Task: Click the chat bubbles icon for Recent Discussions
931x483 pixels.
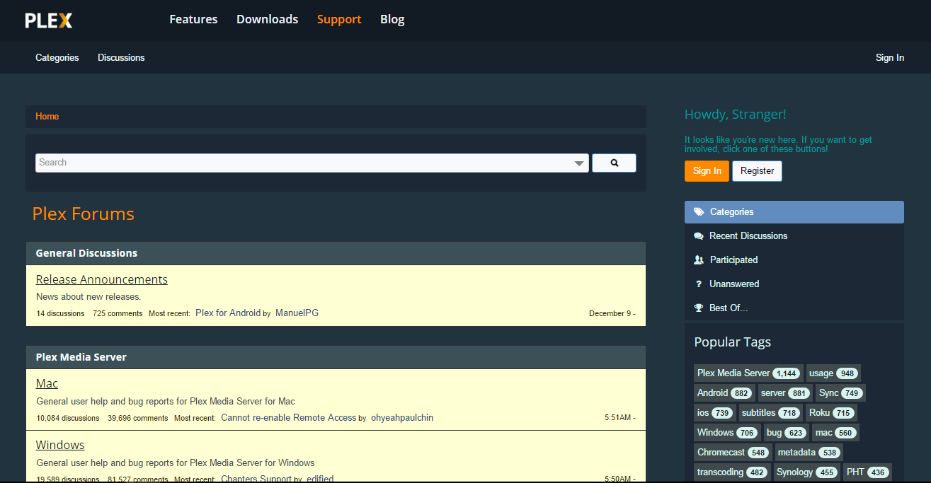Action: [x=698, y=235]
